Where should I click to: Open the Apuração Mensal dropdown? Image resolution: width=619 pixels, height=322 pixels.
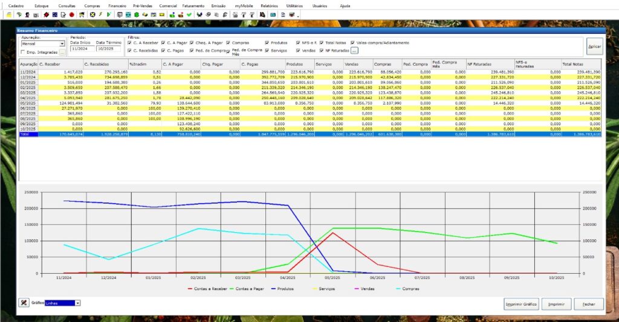[62, 44]
